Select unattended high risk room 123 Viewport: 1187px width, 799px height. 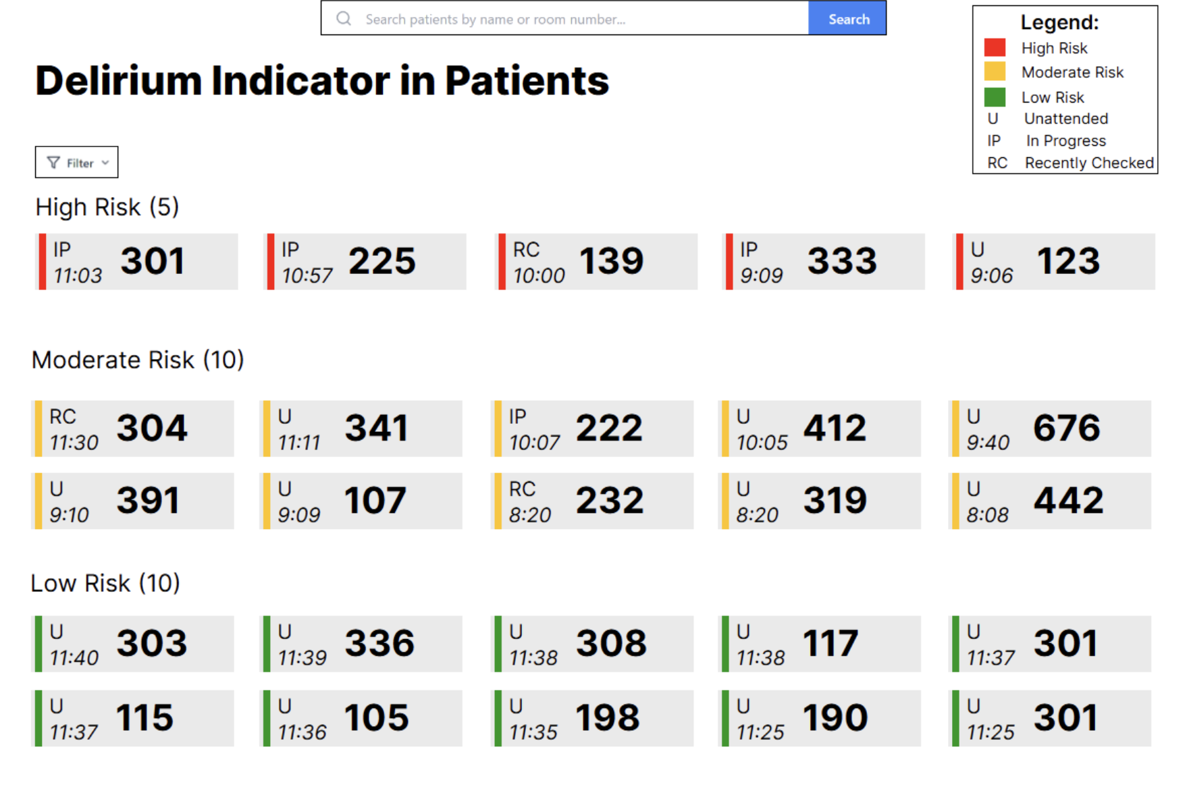[x=1054, y=262]
